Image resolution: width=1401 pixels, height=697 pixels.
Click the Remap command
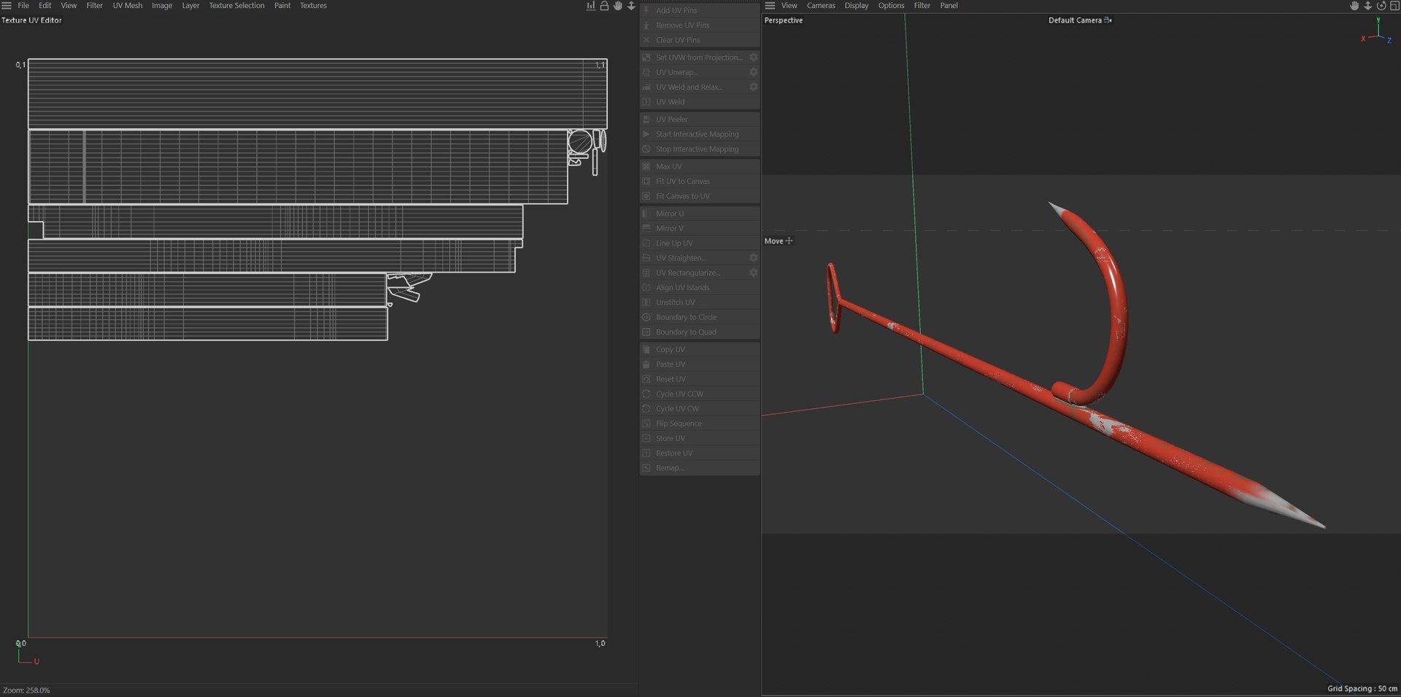click(700, 468)
